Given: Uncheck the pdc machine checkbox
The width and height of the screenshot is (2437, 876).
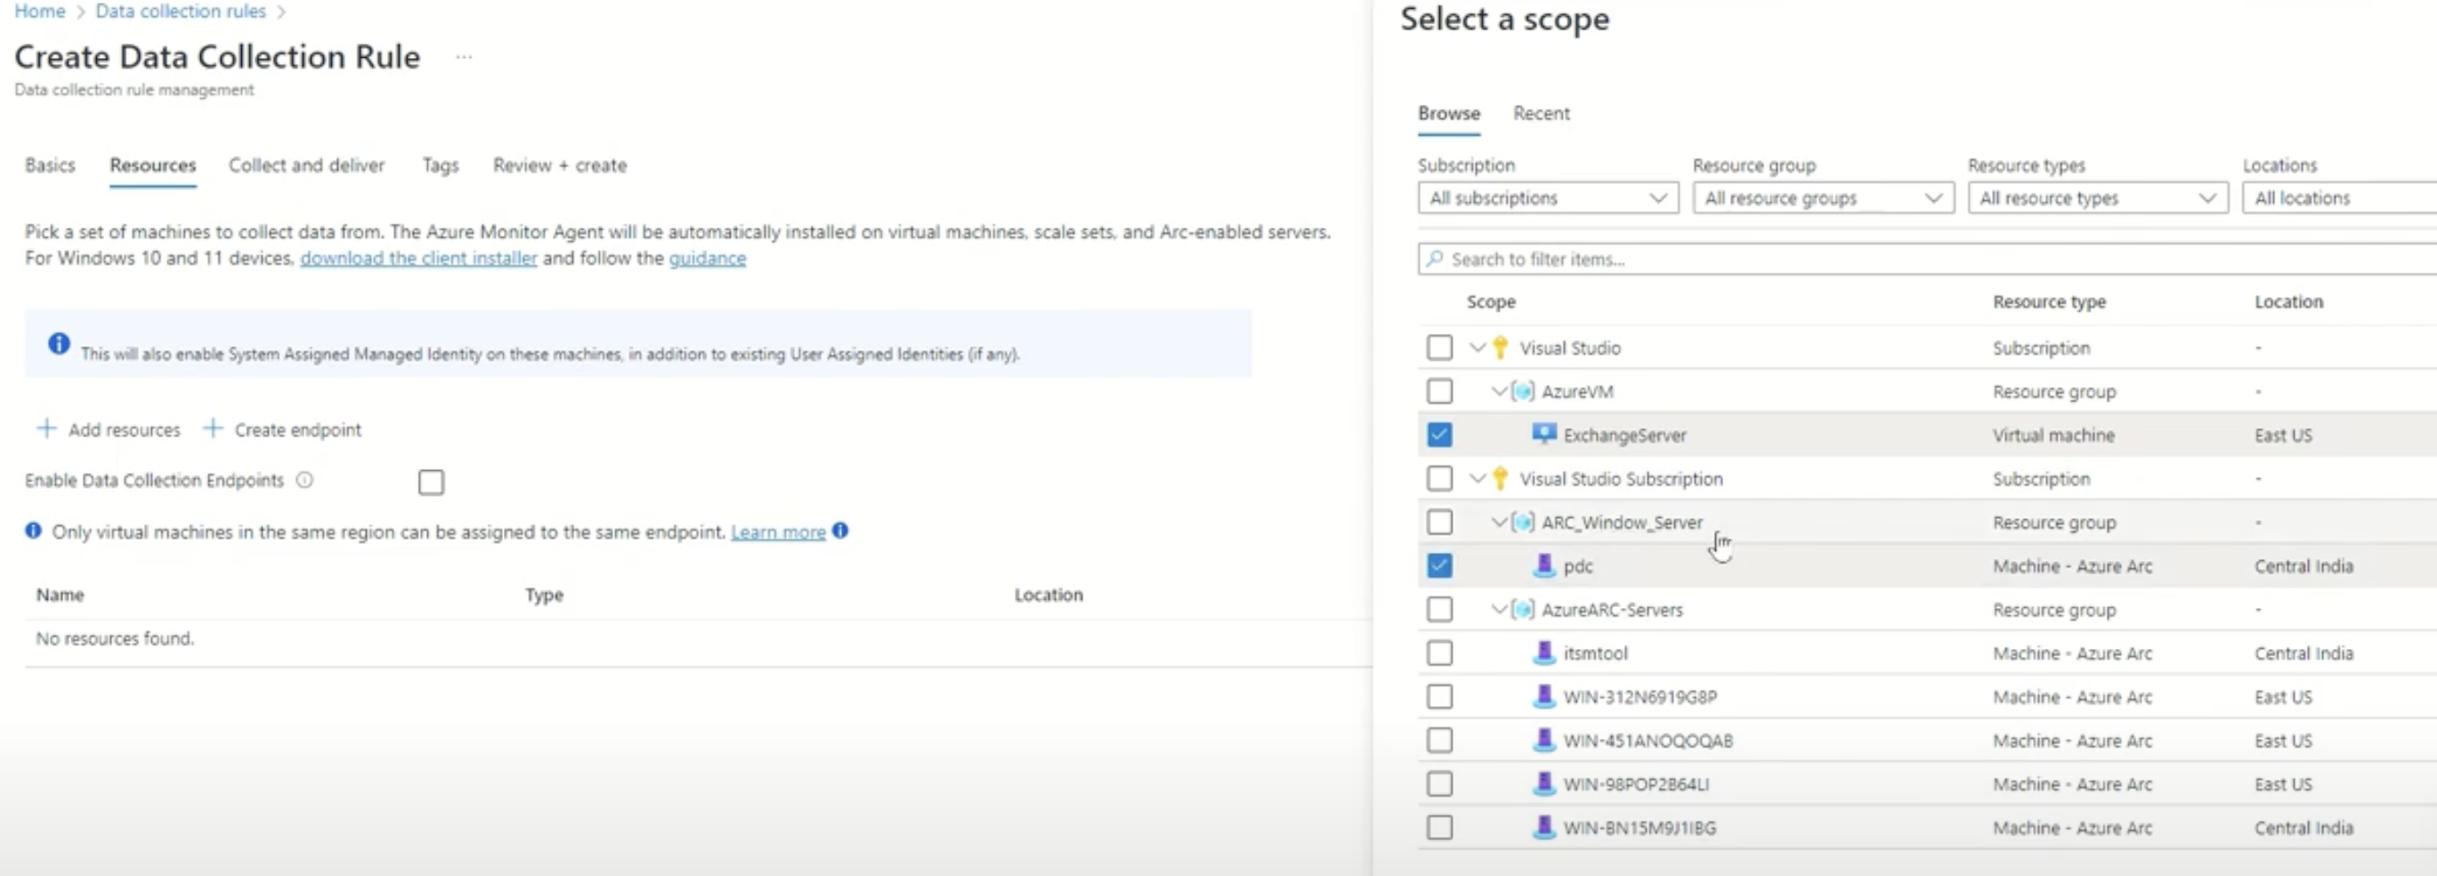Looking at the screenshot, I should (1439, 564).
